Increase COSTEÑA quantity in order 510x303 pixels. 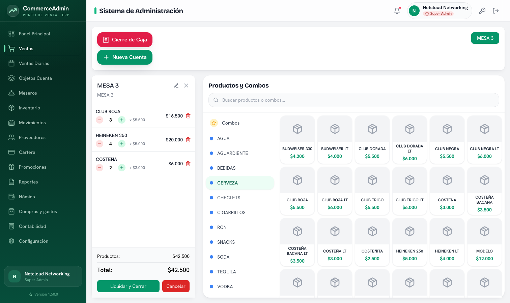pos(122,168)
